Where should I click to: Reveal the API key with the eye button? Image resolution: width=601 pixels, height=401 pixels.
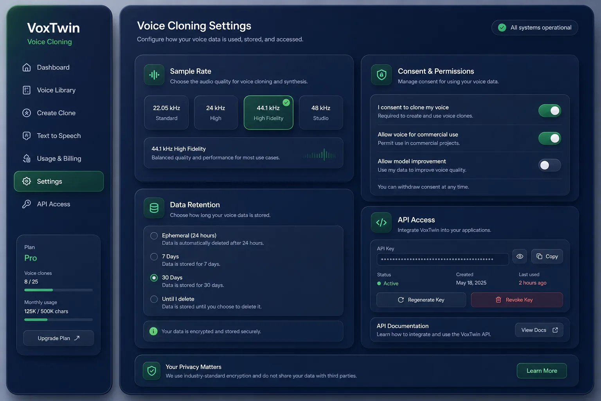[x=520, y=256]
